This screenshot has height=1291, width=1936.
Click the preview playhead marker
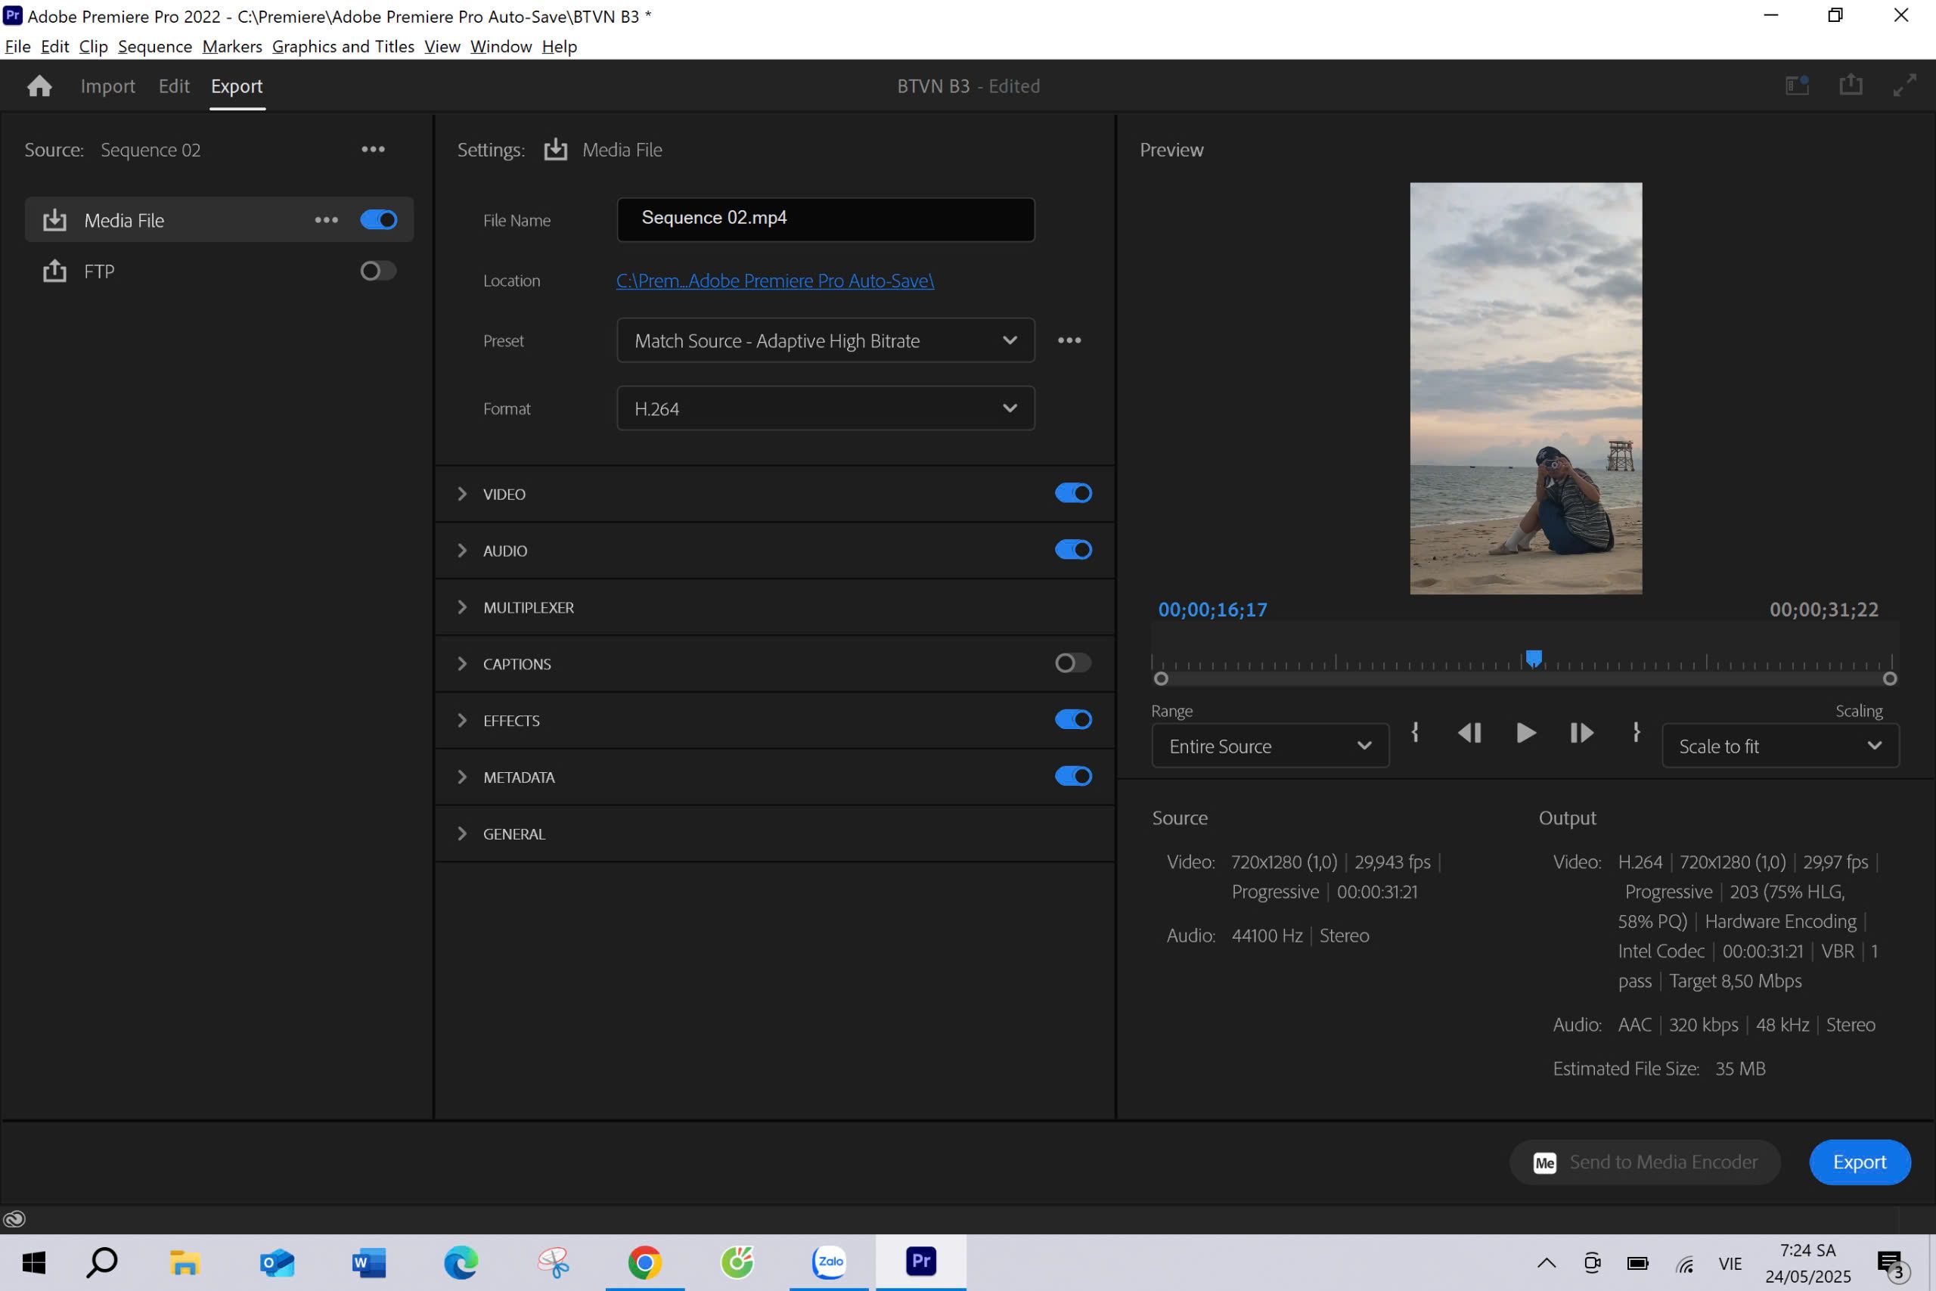(1534, 658)
